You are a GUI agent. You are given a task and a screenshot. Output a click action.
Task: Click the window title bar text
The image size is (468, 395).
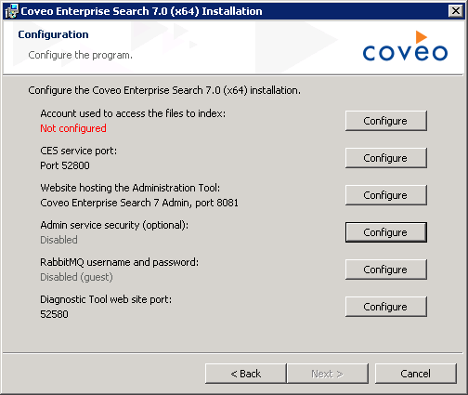141,11
